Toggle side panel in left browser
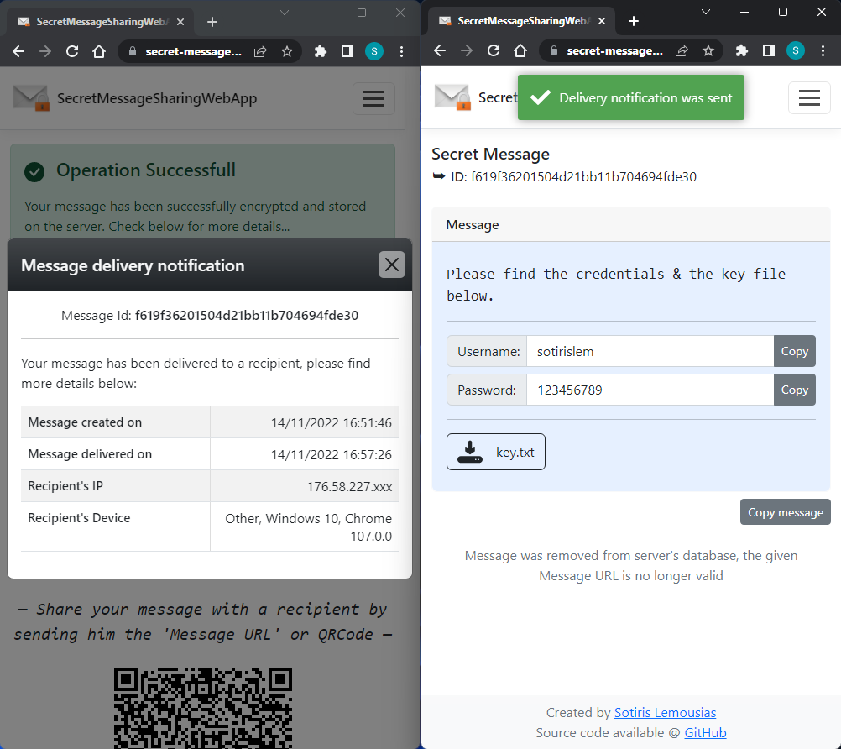841x749 pixels. pyautogui.click(x=347, y=51)
